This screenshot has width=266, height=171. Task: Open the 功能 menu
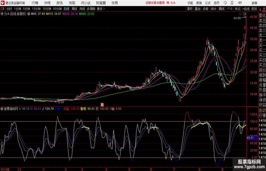(190, 3)
